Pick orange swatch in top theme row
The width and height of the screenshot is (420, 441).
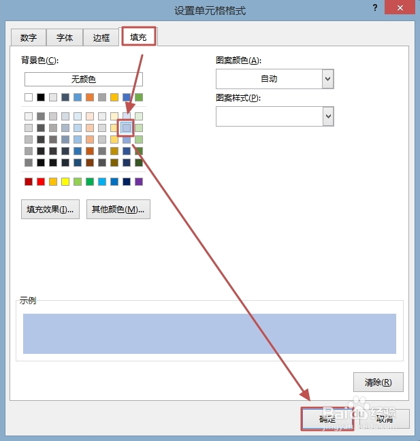pyautogui.click(x=90, y=97)
